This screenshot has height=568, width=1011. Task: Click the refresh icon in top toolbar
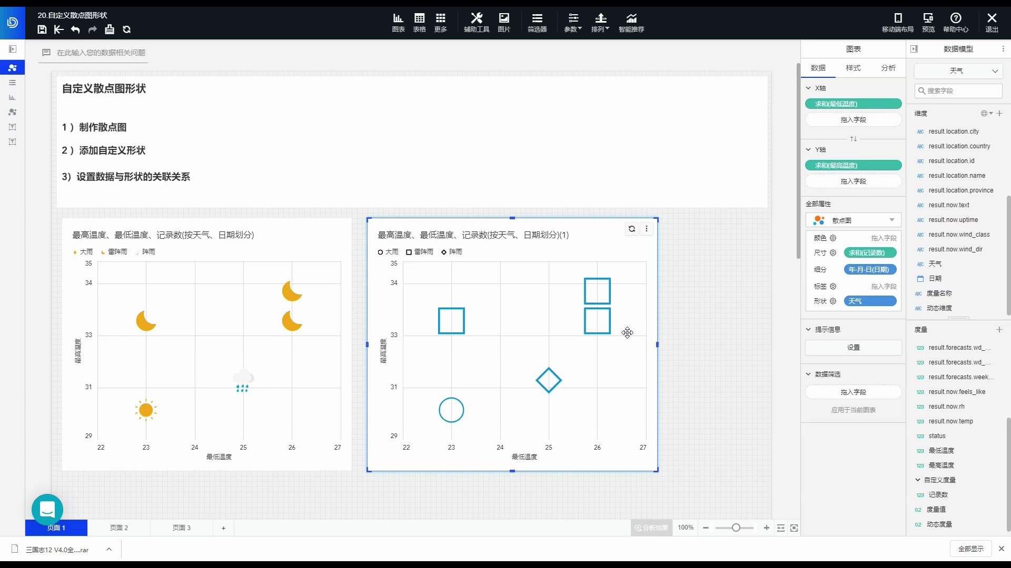[126, 29]
